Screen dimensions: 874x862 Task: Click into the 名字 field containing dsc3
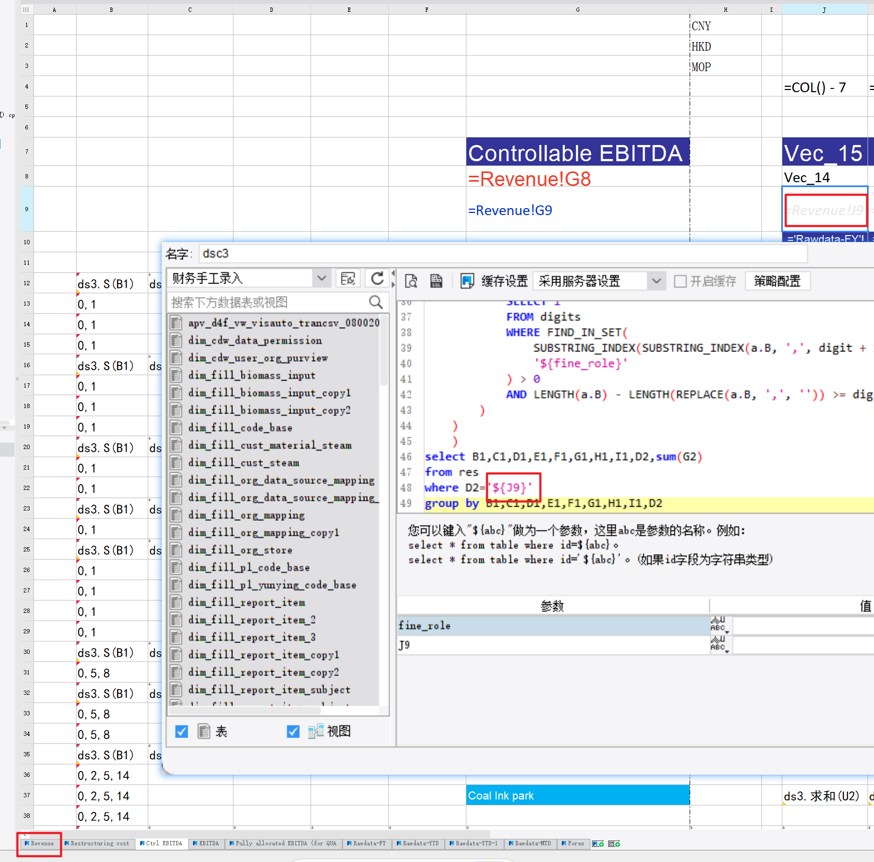click(x=503, y=253)
